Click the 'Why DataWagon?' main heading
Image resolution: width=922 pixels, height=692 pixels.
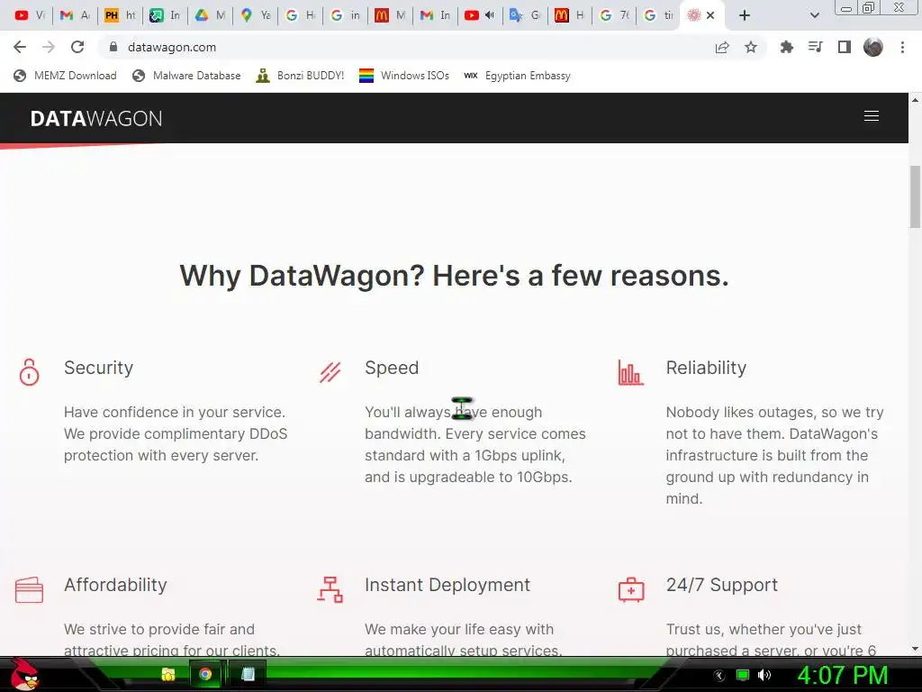454,276
